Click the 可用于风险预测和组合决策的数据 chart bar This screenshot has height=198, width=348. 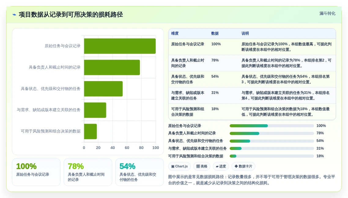(91, 131)
